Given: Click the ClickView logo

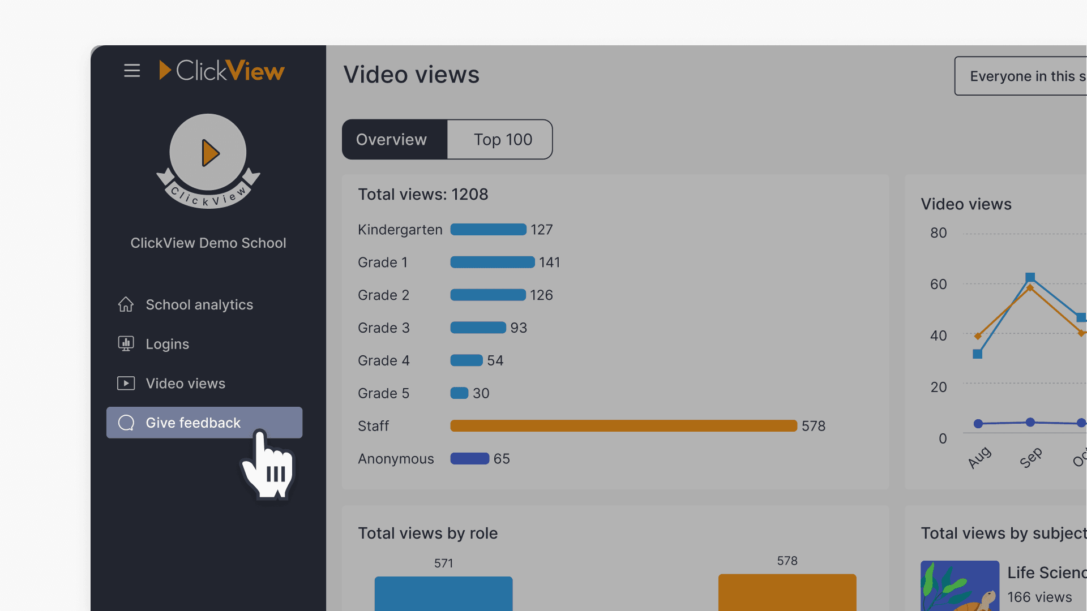Looking at the screenshot, I should (x=221, y=70).
